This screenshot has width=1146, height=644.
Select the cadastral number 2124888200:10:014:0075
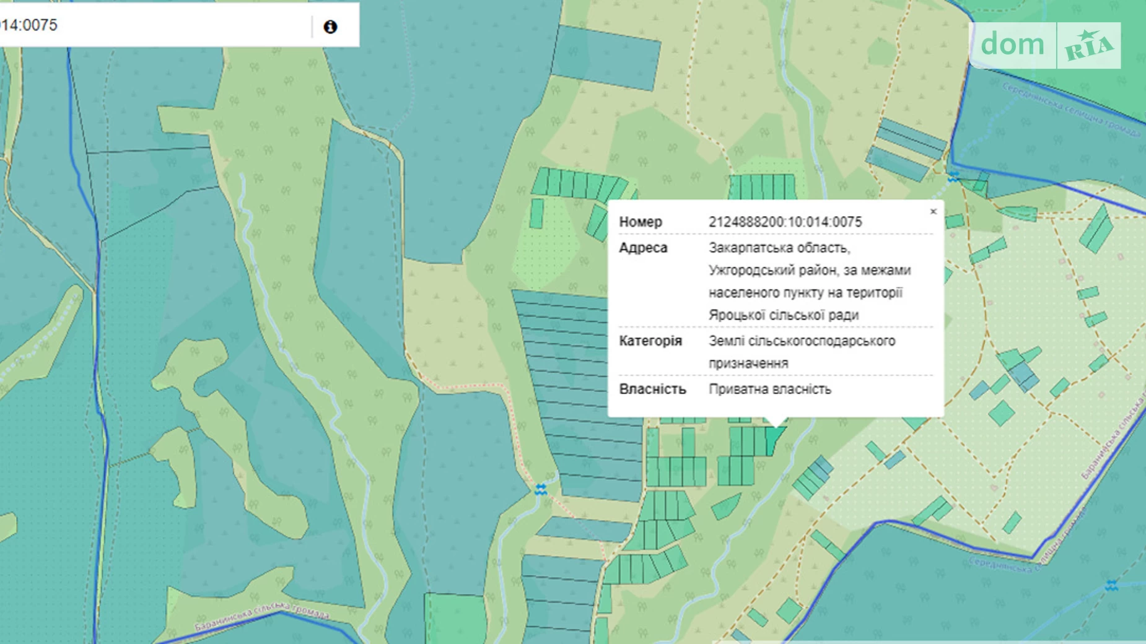click(x=785, y=222)
